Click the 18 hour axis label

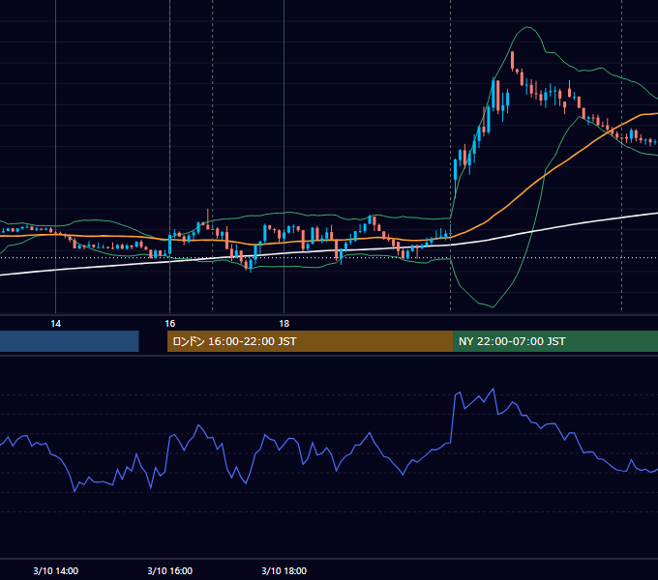[284, 324]
